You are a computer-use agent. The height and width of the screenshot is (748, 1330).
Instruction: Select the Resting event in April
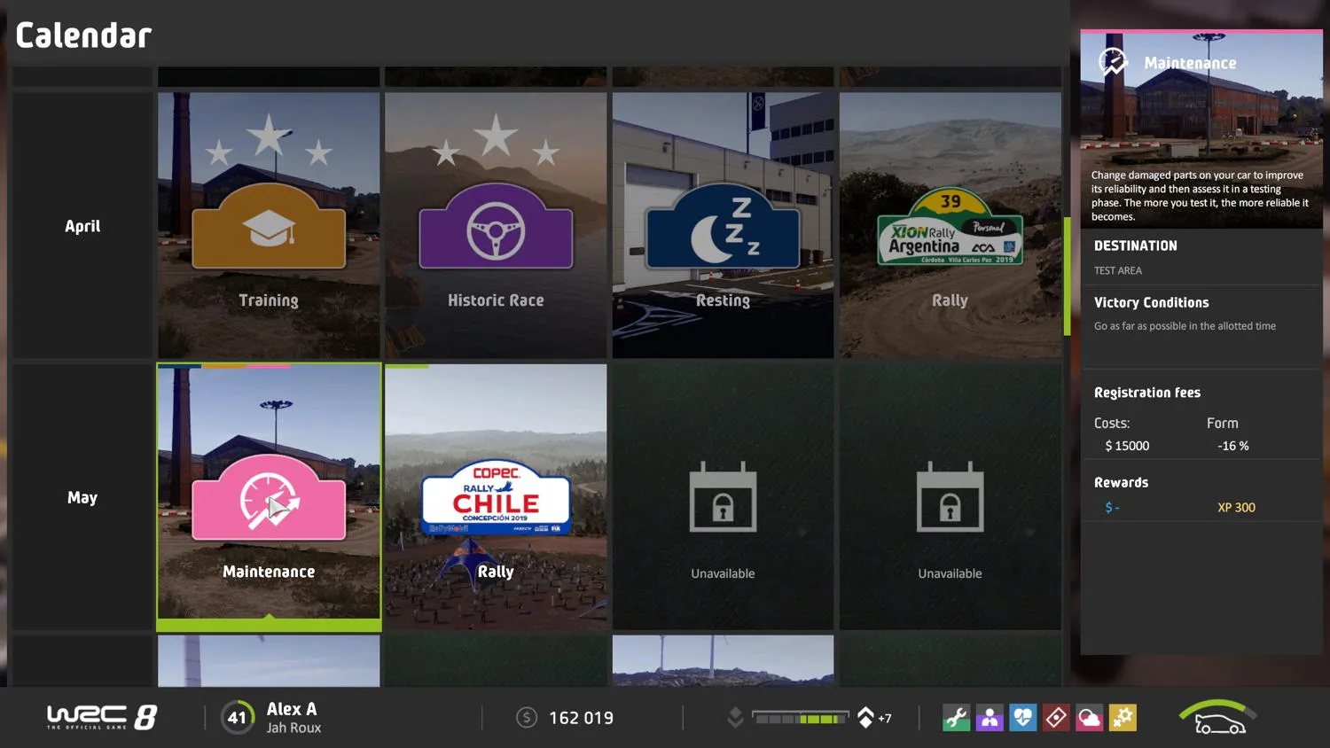[x=723, y=225]
